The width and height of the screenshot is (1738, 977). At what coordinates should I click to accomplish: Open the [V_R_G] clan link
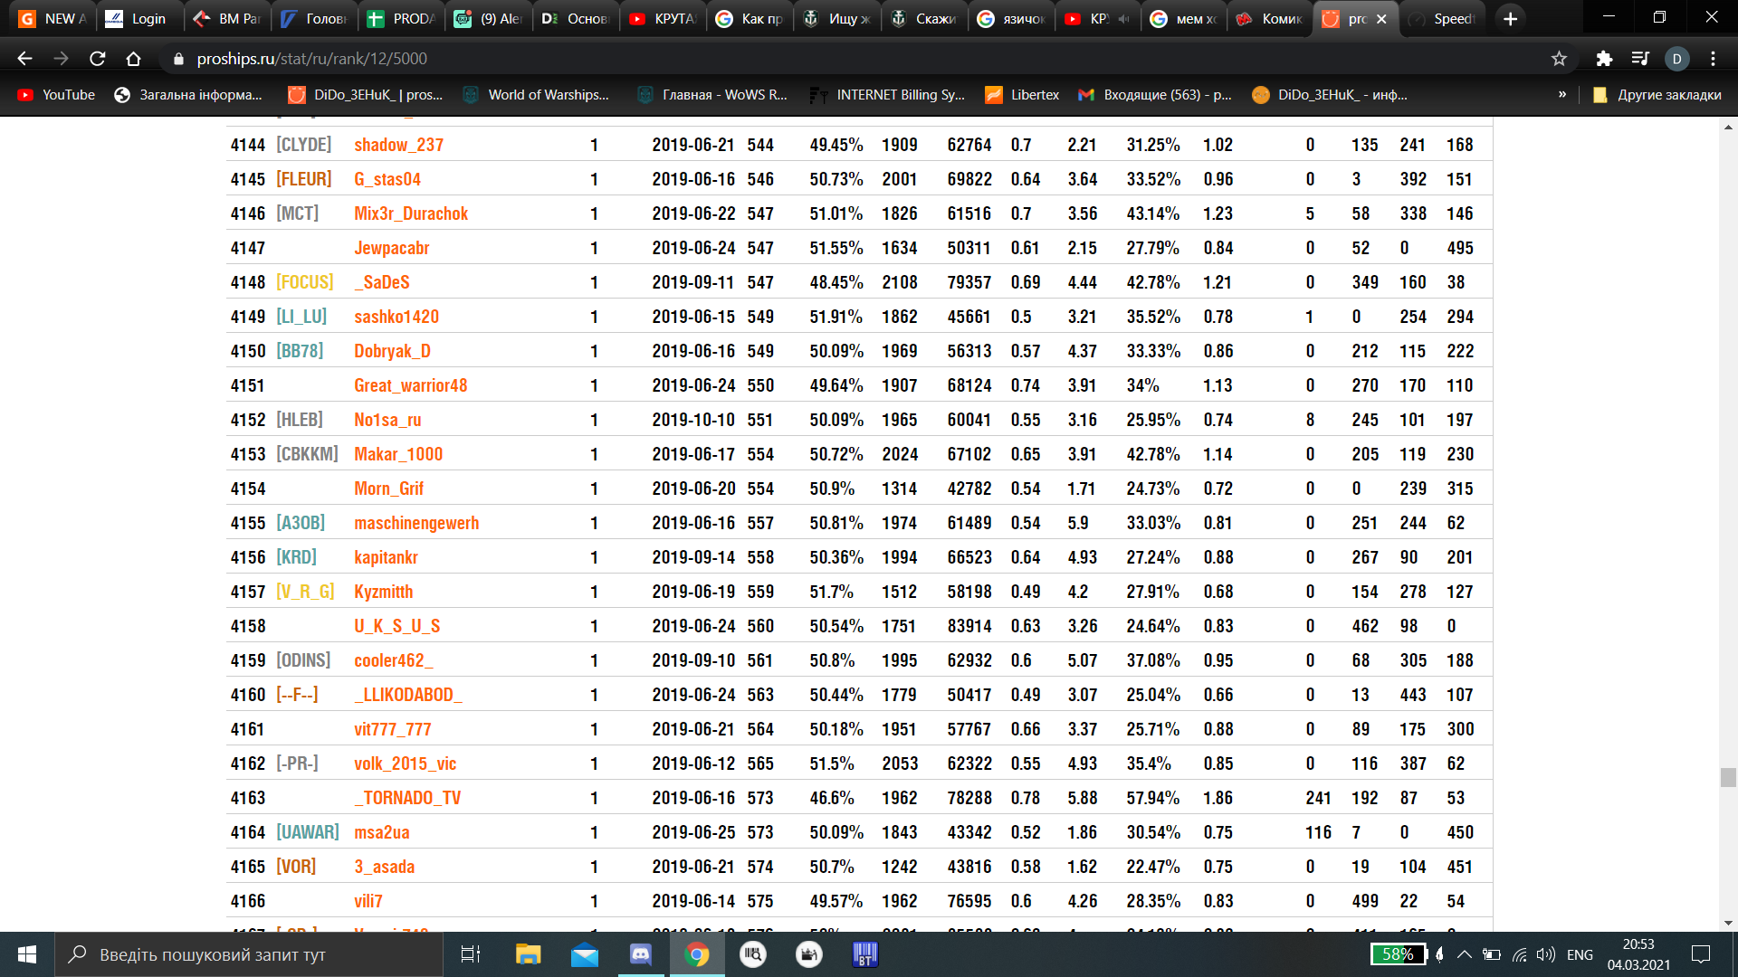(305, 592)
